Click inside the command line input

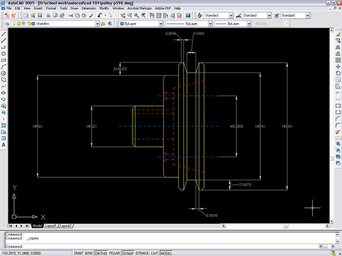[170, 246]
